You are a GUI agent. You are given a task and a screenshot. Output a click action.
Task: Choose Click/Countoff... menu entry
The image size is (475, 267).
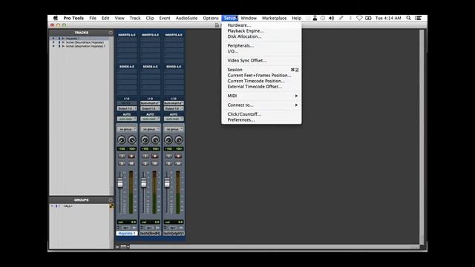(x=261, y=114)
